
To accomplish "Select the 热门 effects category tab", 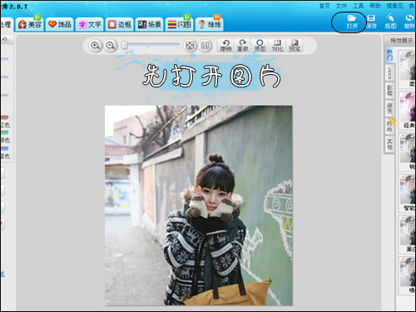I will [389, 55].
